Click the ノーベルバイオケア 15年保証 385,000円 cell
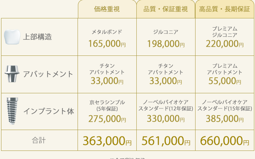The height and width of the screenshot is (159, 255). (x=225, y=112)
